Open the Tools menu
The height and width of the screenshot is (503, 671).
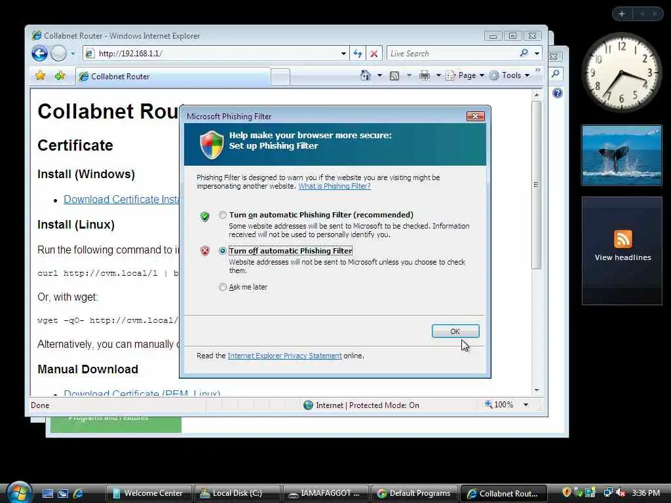point(510,76)
